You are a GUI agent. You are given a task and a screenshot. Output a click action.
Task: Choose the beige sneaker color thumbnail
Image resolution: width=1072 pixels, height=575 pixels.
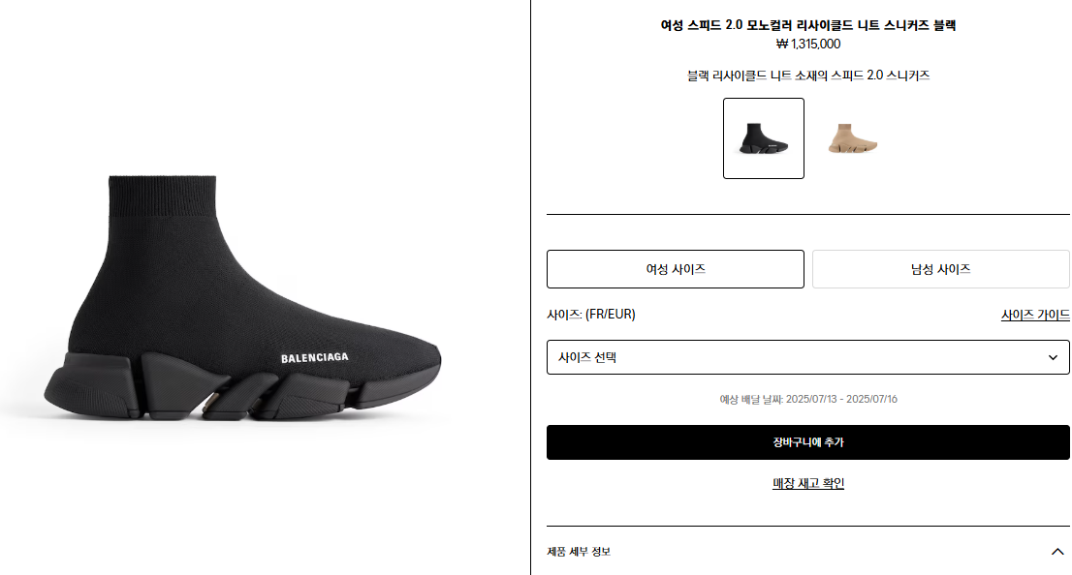point(852,138)
